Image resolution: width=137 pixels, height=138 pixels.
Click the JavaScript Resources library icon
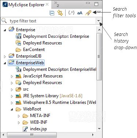point(18,76)
